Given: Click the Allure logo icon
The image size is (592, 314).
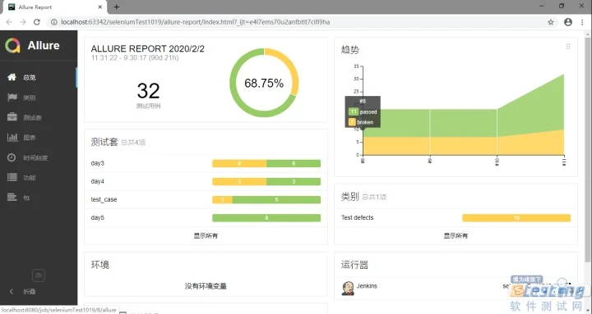Looking at the screenshot, I should click(x=13, y=46).
